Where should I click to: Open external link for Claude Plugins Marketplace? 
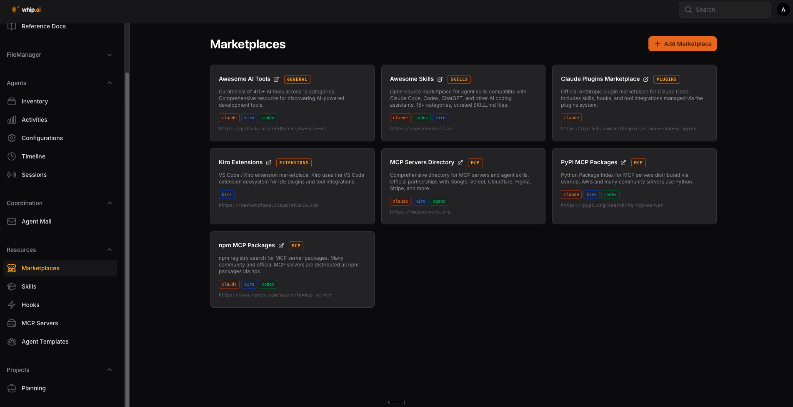pos(646,79)
